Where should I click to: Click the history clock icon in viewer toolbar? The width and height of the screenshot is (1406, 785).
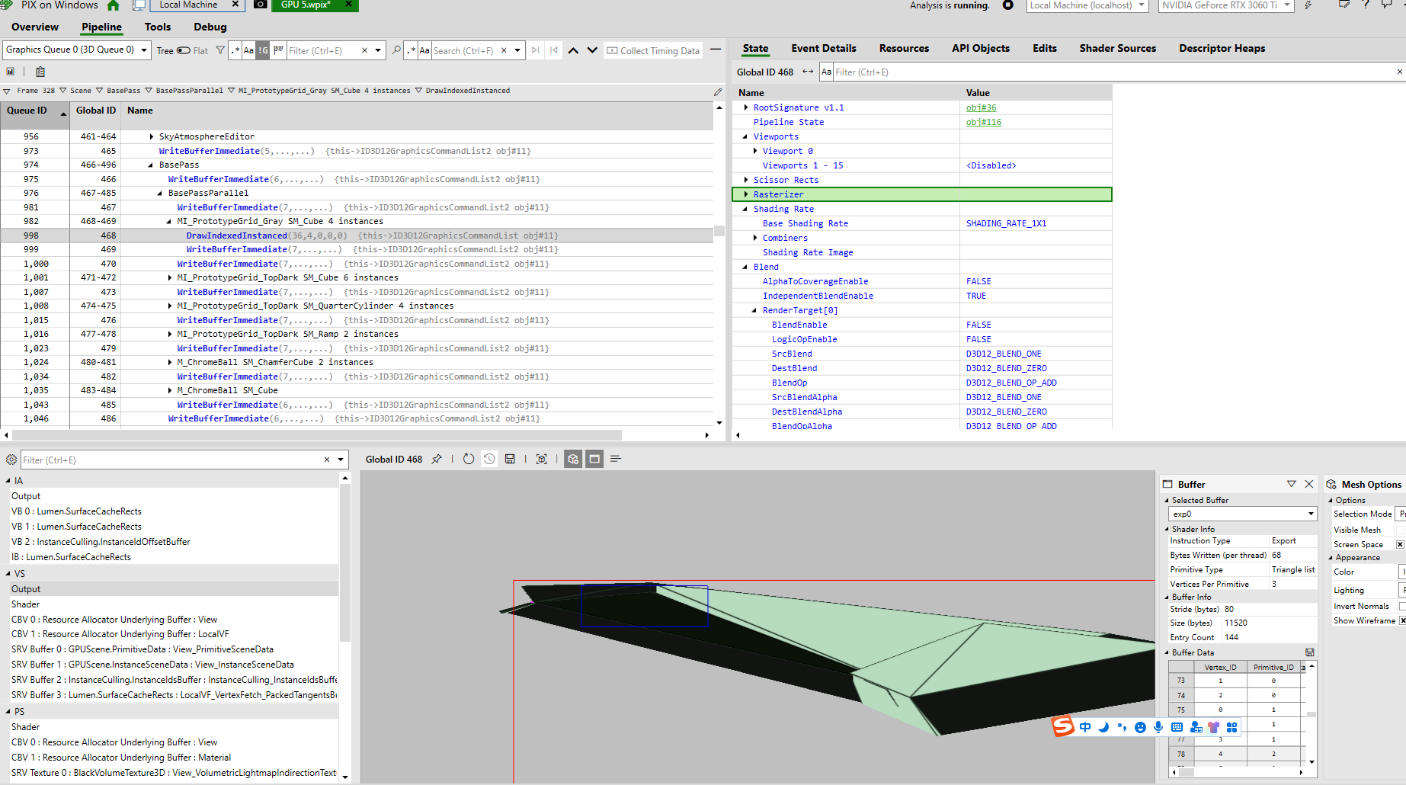(489, 460)
